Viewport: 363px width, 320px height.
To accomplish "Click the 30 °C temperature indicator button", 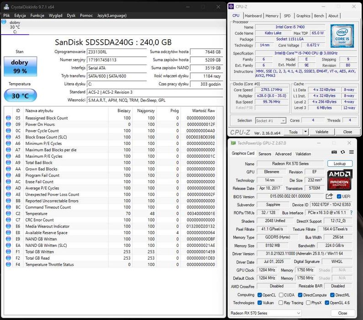I will coord(20,95).
